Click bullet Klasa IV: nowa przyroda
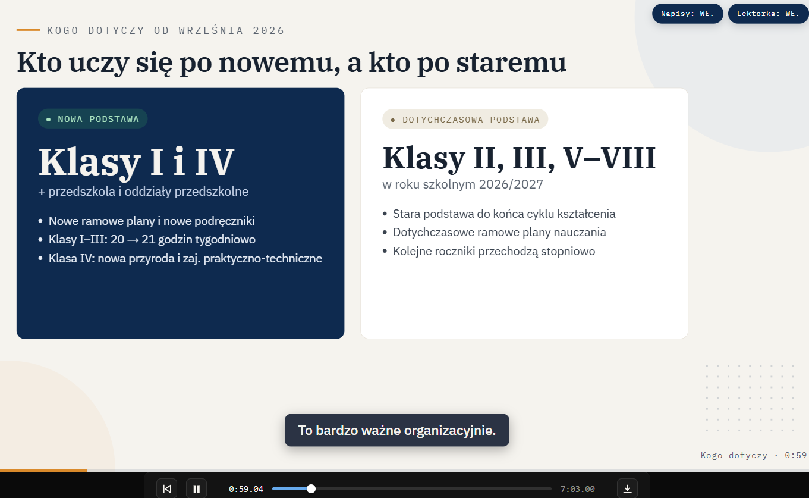 (185, 258)
